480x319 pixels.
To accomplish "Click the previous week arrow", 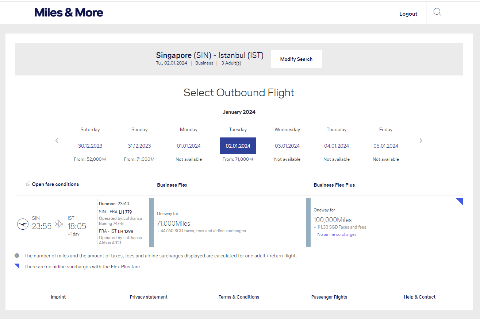I will 57,140.
